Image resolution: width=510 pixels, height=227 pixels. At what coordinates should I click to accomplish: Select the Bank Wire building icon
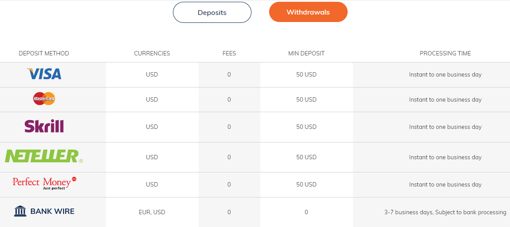click(20, 211)
